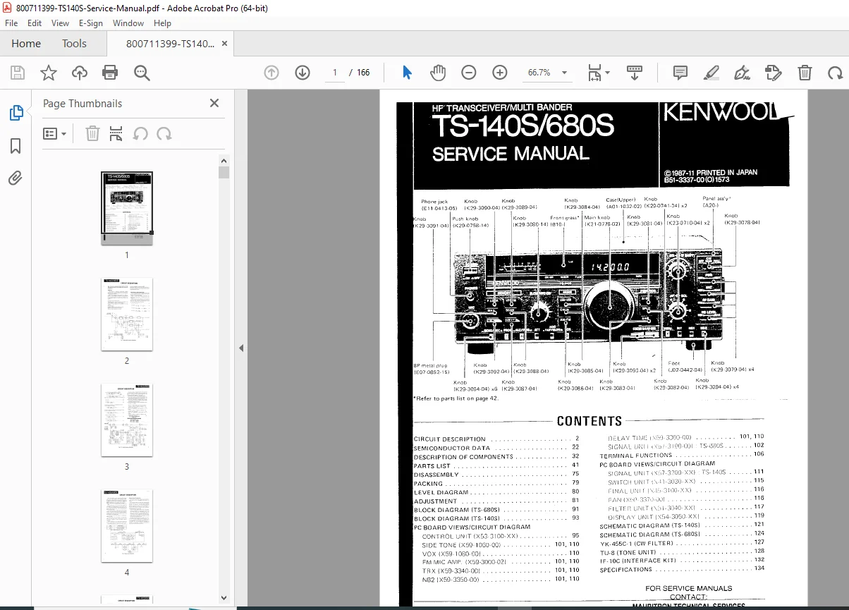849x610 pixels.
Task: Go to next page arrow
Action: pos(303,73)
